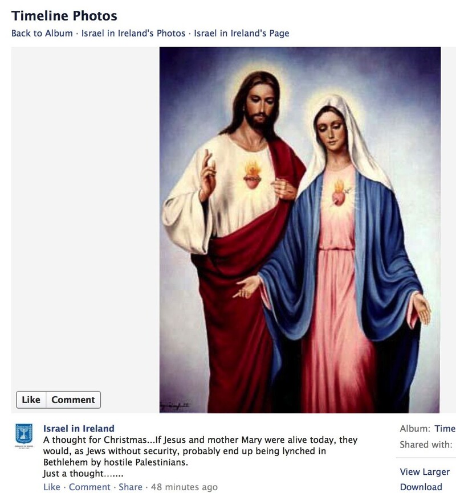Click the Comment link under the caption
The image size is (456, 493).
[x=89, y=487]
